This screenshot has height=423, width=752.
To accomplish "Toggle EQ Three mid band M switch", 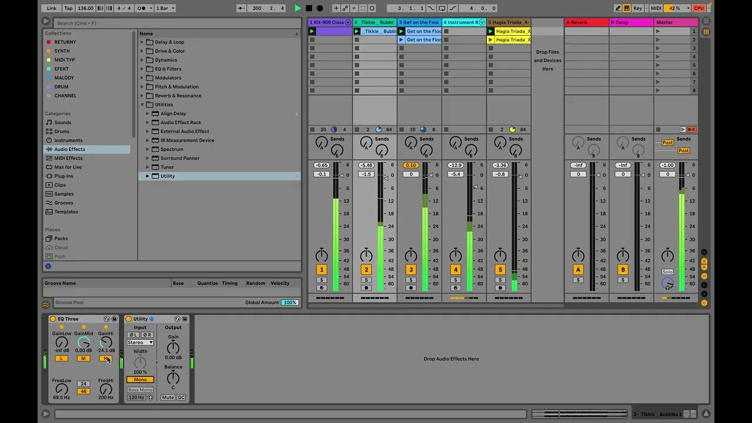I will point(83,358).
